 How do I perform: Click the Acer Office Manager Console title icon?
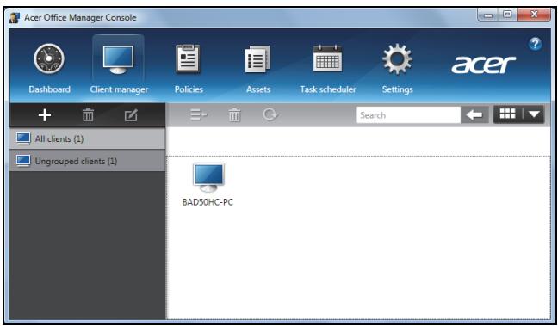point(15,17)
